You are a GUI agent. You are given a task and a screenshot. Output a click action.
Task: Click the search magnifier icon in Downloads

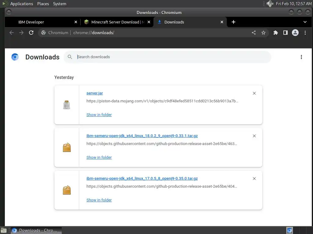coord(70,57)
